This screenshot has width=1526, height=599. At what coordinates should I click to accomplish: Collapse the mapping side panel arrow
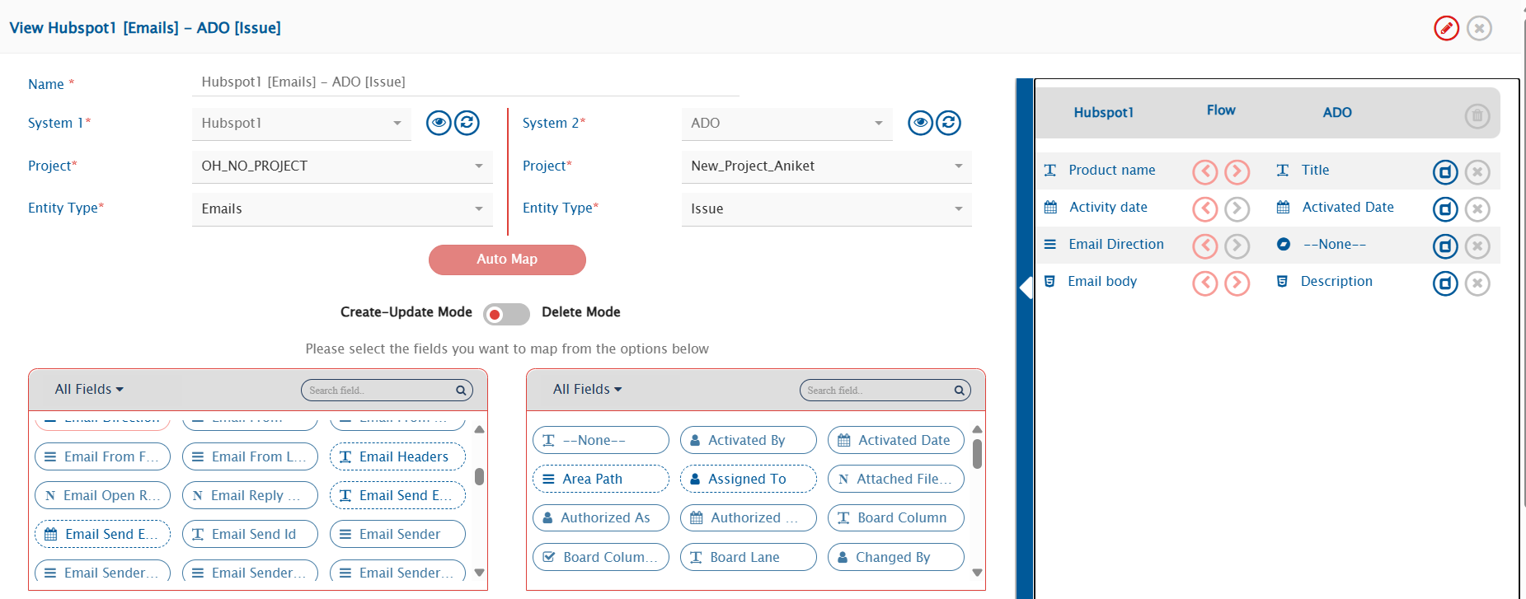coord(1026,288)
